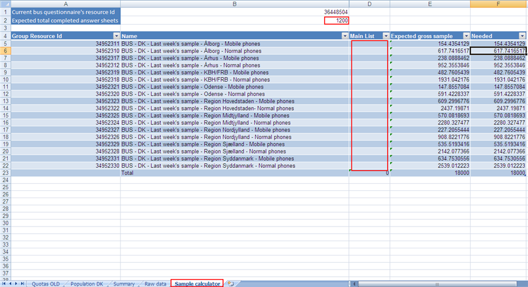Open the Group Resource Id filter dropdown
The image size is (528, 287).
pos(116,36)
